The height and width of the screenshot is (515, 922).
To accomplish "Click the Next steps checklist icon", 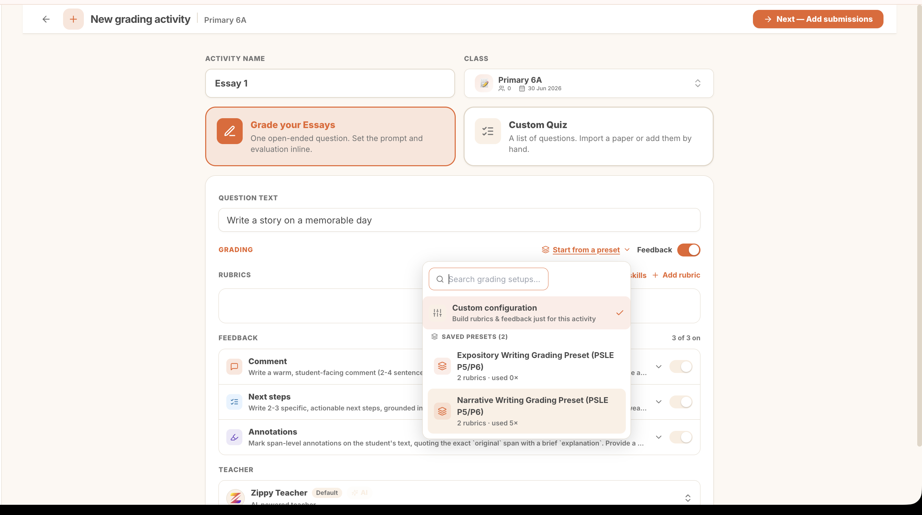I will 235,402.
